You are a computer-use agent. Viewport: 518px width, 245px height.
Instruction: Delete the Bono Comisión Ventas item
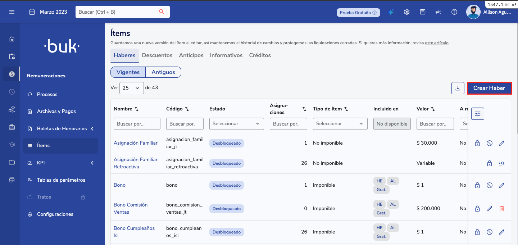502,209
